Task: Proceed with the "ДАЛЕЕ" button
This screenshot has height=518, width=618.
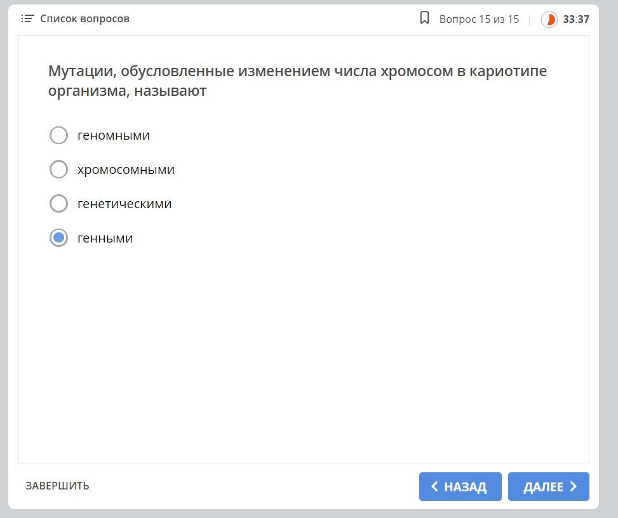Action: coord(549,487)
